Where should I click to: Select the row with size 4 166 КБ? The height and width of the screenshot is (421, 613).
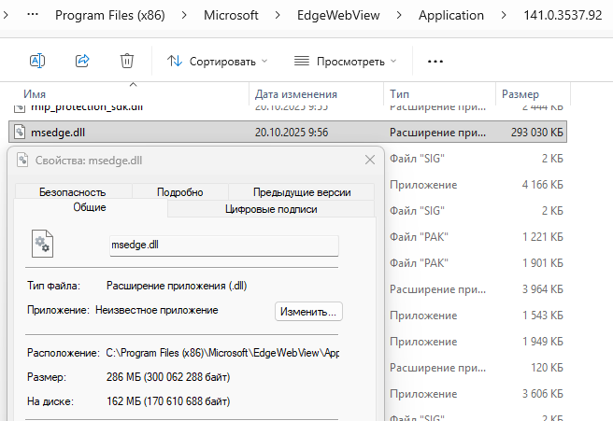click(477, 184)
